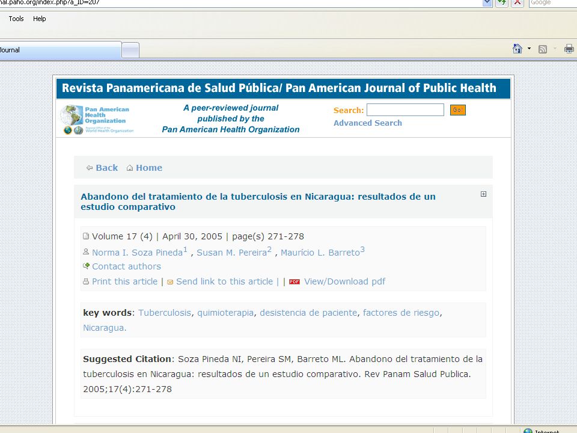The width and height of the screenshot is (577, 433).
Task: Open author Susan M. Pereira
Action: (231, 253)
